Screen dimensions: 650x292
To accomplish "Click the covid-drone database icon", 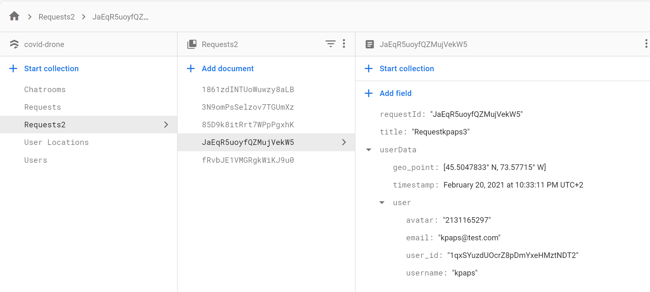I will (14, 44).
